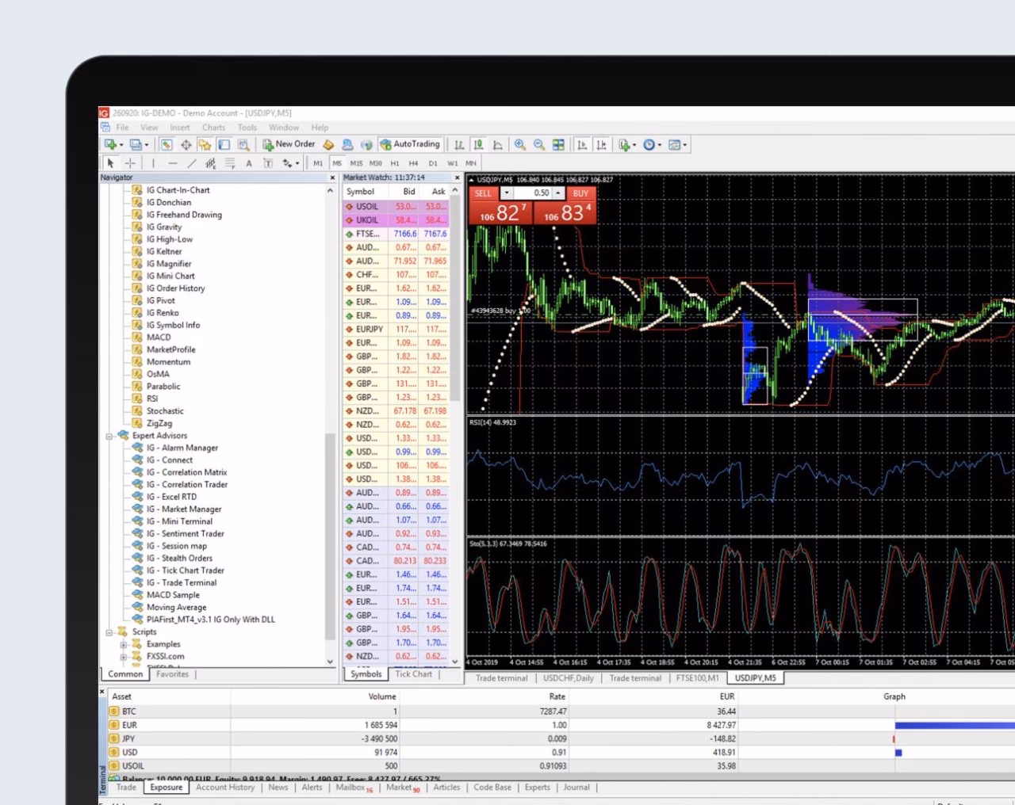This screenshot has height=805, width=1015.
Task: Select the Crosshair tool
Action: [x=129, y=163]
